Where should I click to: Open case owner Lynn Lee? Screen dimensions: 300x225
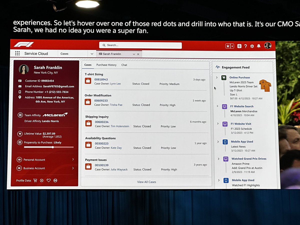[115, 84]
